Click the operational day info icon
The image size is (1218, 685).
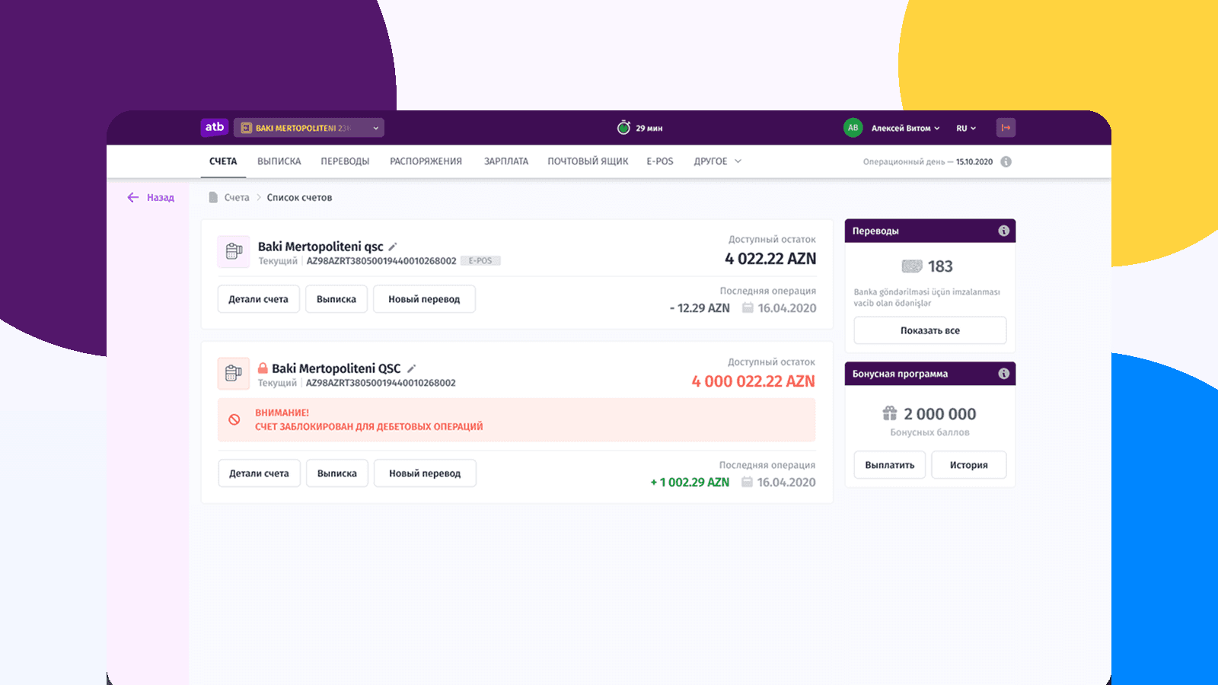[1006, 161]
